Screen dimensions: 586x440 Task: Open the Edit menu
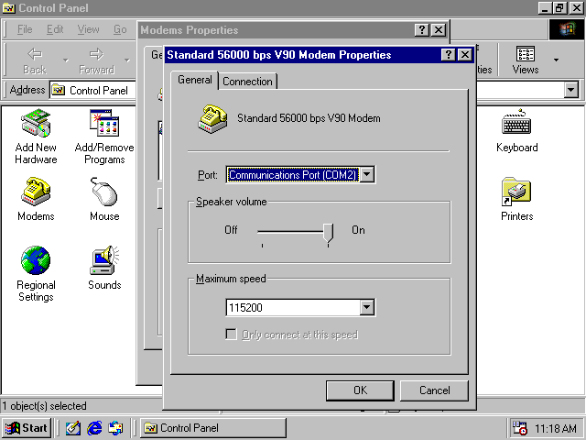click(x=55, y=29)
